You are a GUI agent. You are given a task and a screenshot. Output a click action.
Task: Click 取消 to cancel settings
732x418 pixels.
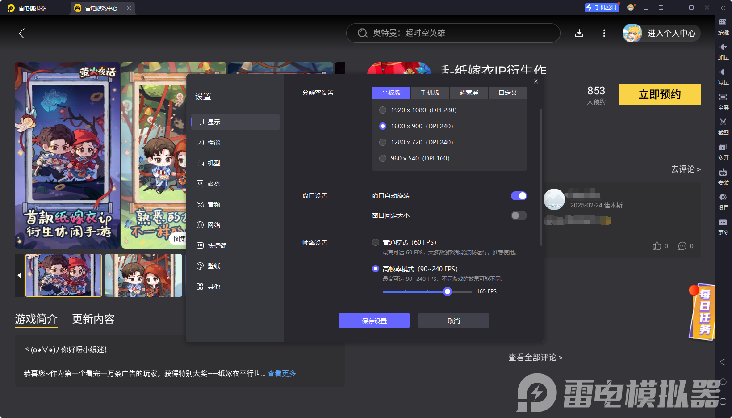454,321
